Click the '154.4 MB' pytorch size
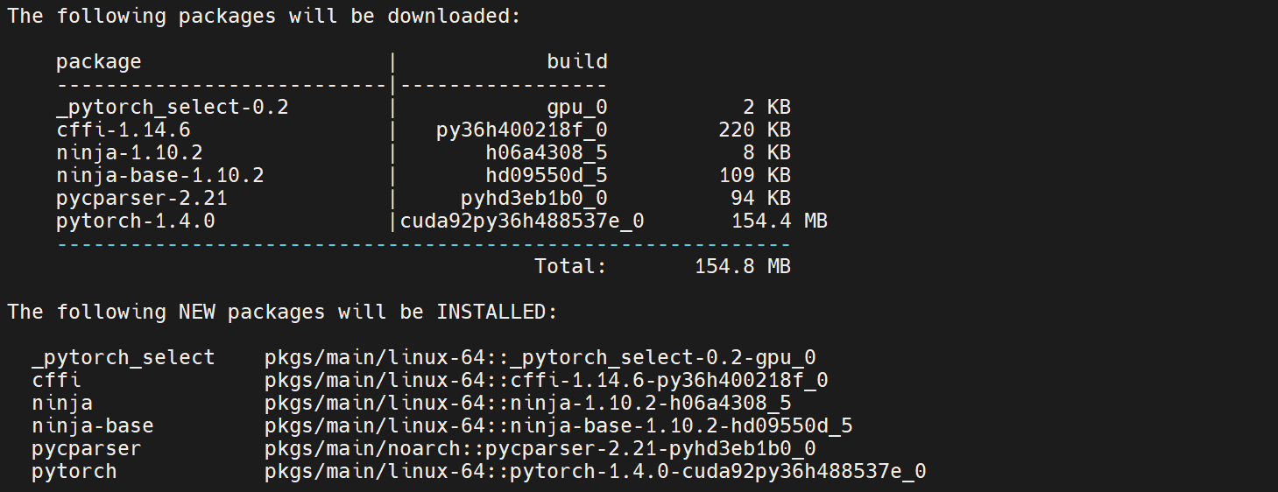1278x492 pixels. pos(779,221)
